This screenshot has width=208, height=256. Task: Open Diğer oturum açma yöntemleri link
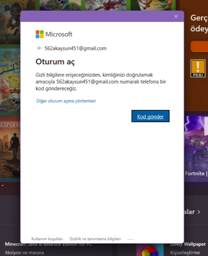(x=66, y=101)
